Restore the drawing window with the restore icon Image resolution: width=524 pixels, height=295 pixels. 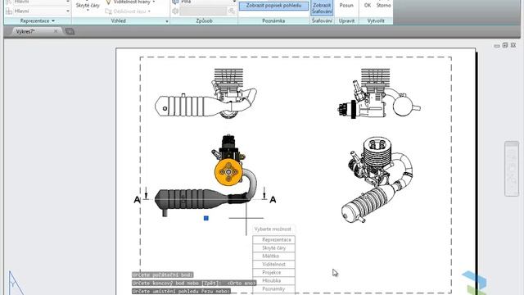click(505, 45)
